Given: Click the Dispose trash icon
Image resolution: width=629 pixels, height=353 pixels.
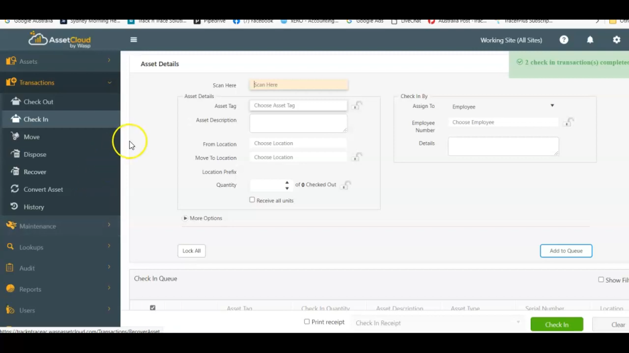Looking at the screenshot, I should pos(17,154).
